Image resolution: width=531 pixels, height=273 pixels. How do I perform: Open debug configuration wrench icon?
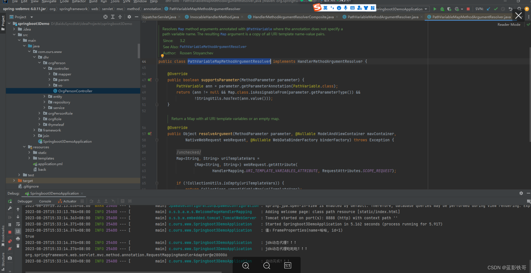pyautogui.click(x=10, y=208)
